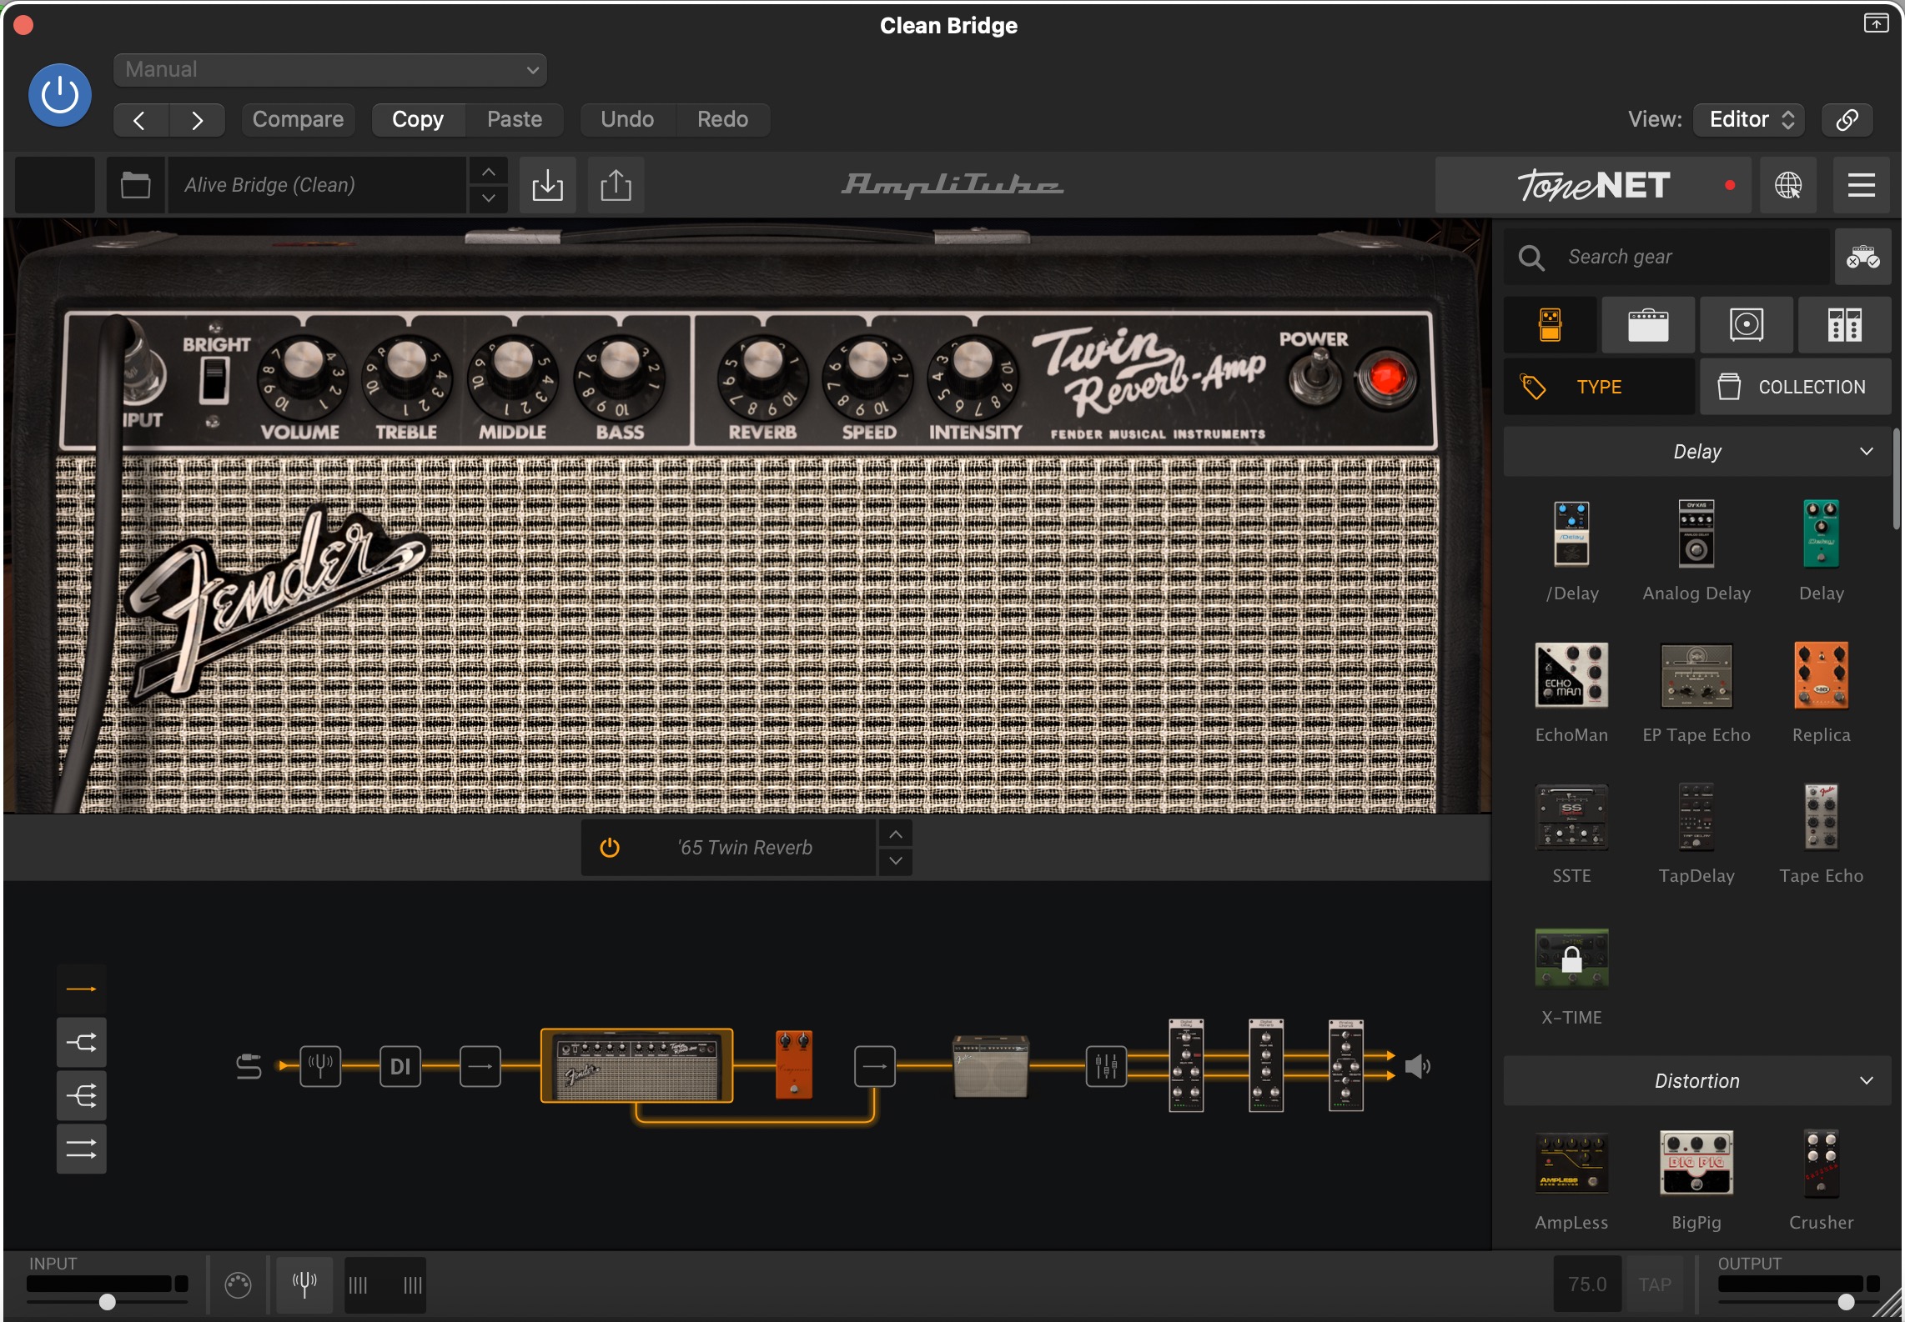This screenshot has width=1905, height=1322.
Task: Click the Compare button
Action: (298, 120)
